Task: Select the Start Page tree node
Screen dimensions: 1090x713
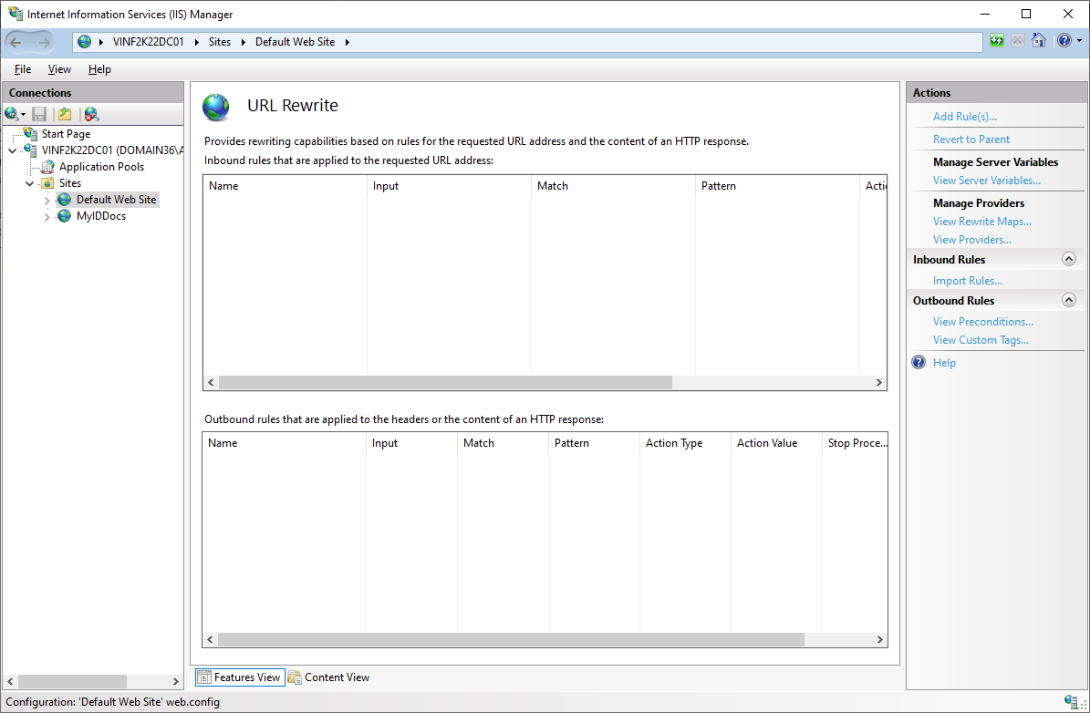Action: point(66,134)
